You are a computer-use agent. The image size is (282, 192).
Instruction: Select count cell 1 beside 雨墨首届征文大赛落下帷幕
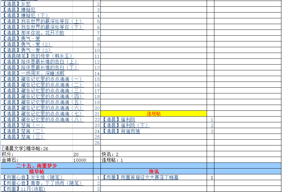click(211, 177)
